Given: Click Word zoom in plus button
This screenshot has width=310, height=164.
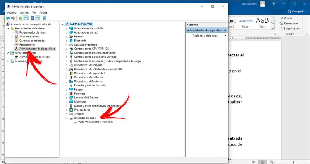Looking at the screenshot, I should [306, 162].
